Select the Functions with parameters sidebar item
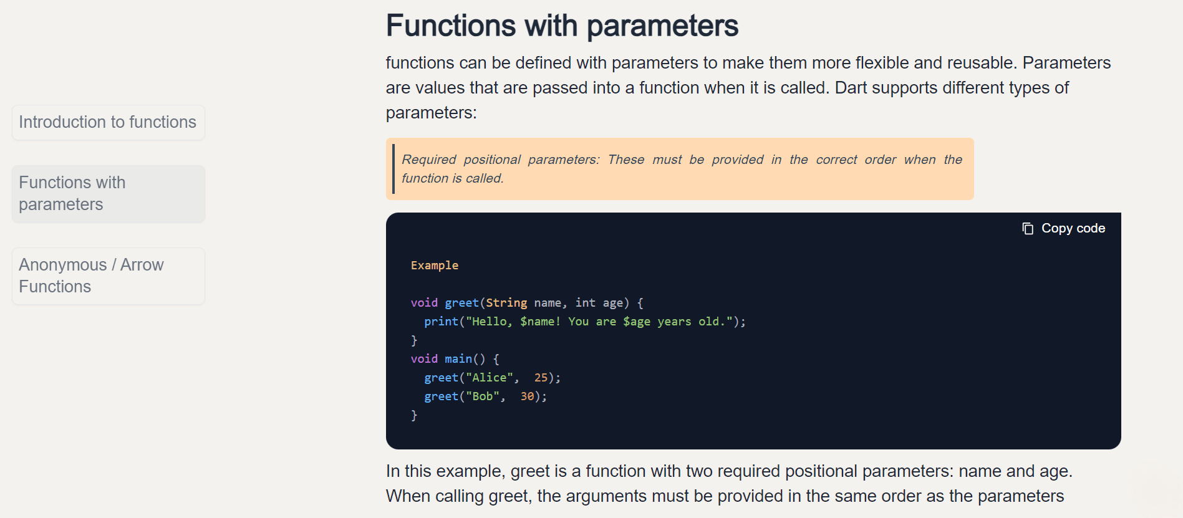Screen dimensions: 1183x518 [x=108, y=194]
